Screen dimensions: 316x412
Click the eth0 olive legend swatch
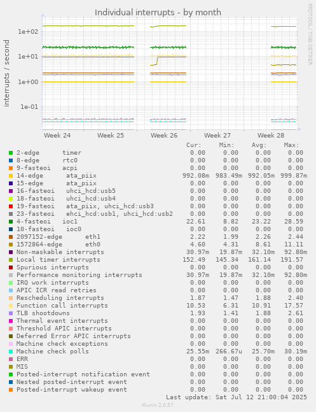coord(11,245)
